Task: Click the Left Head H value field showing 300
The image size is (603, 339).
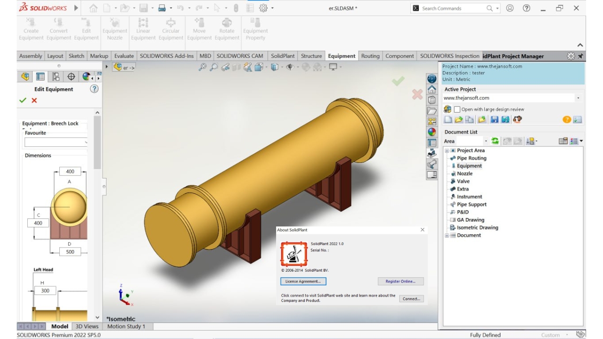Action: point(45,291)
